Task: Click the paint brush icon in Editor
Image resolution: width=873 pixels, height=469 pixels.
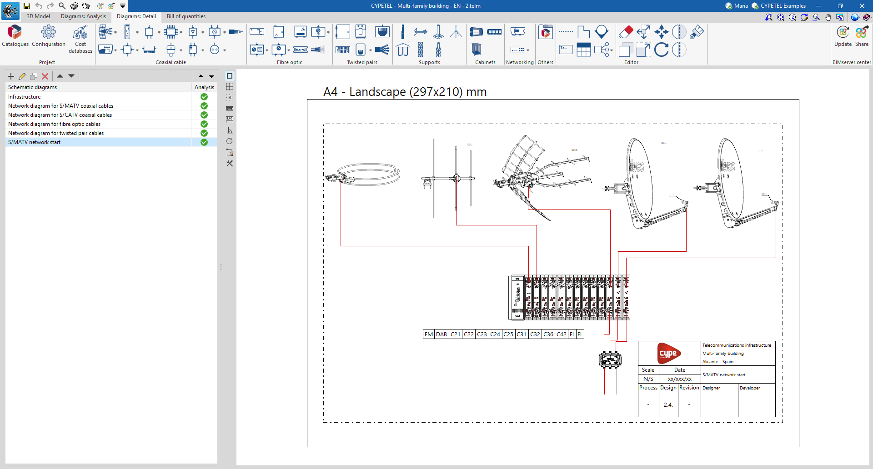Action: [697, 32]
